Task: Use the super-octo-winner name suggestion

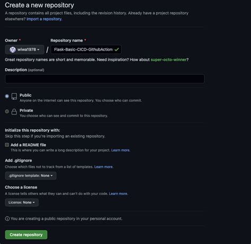Action: pyautogui.click(x=168, y=60)
